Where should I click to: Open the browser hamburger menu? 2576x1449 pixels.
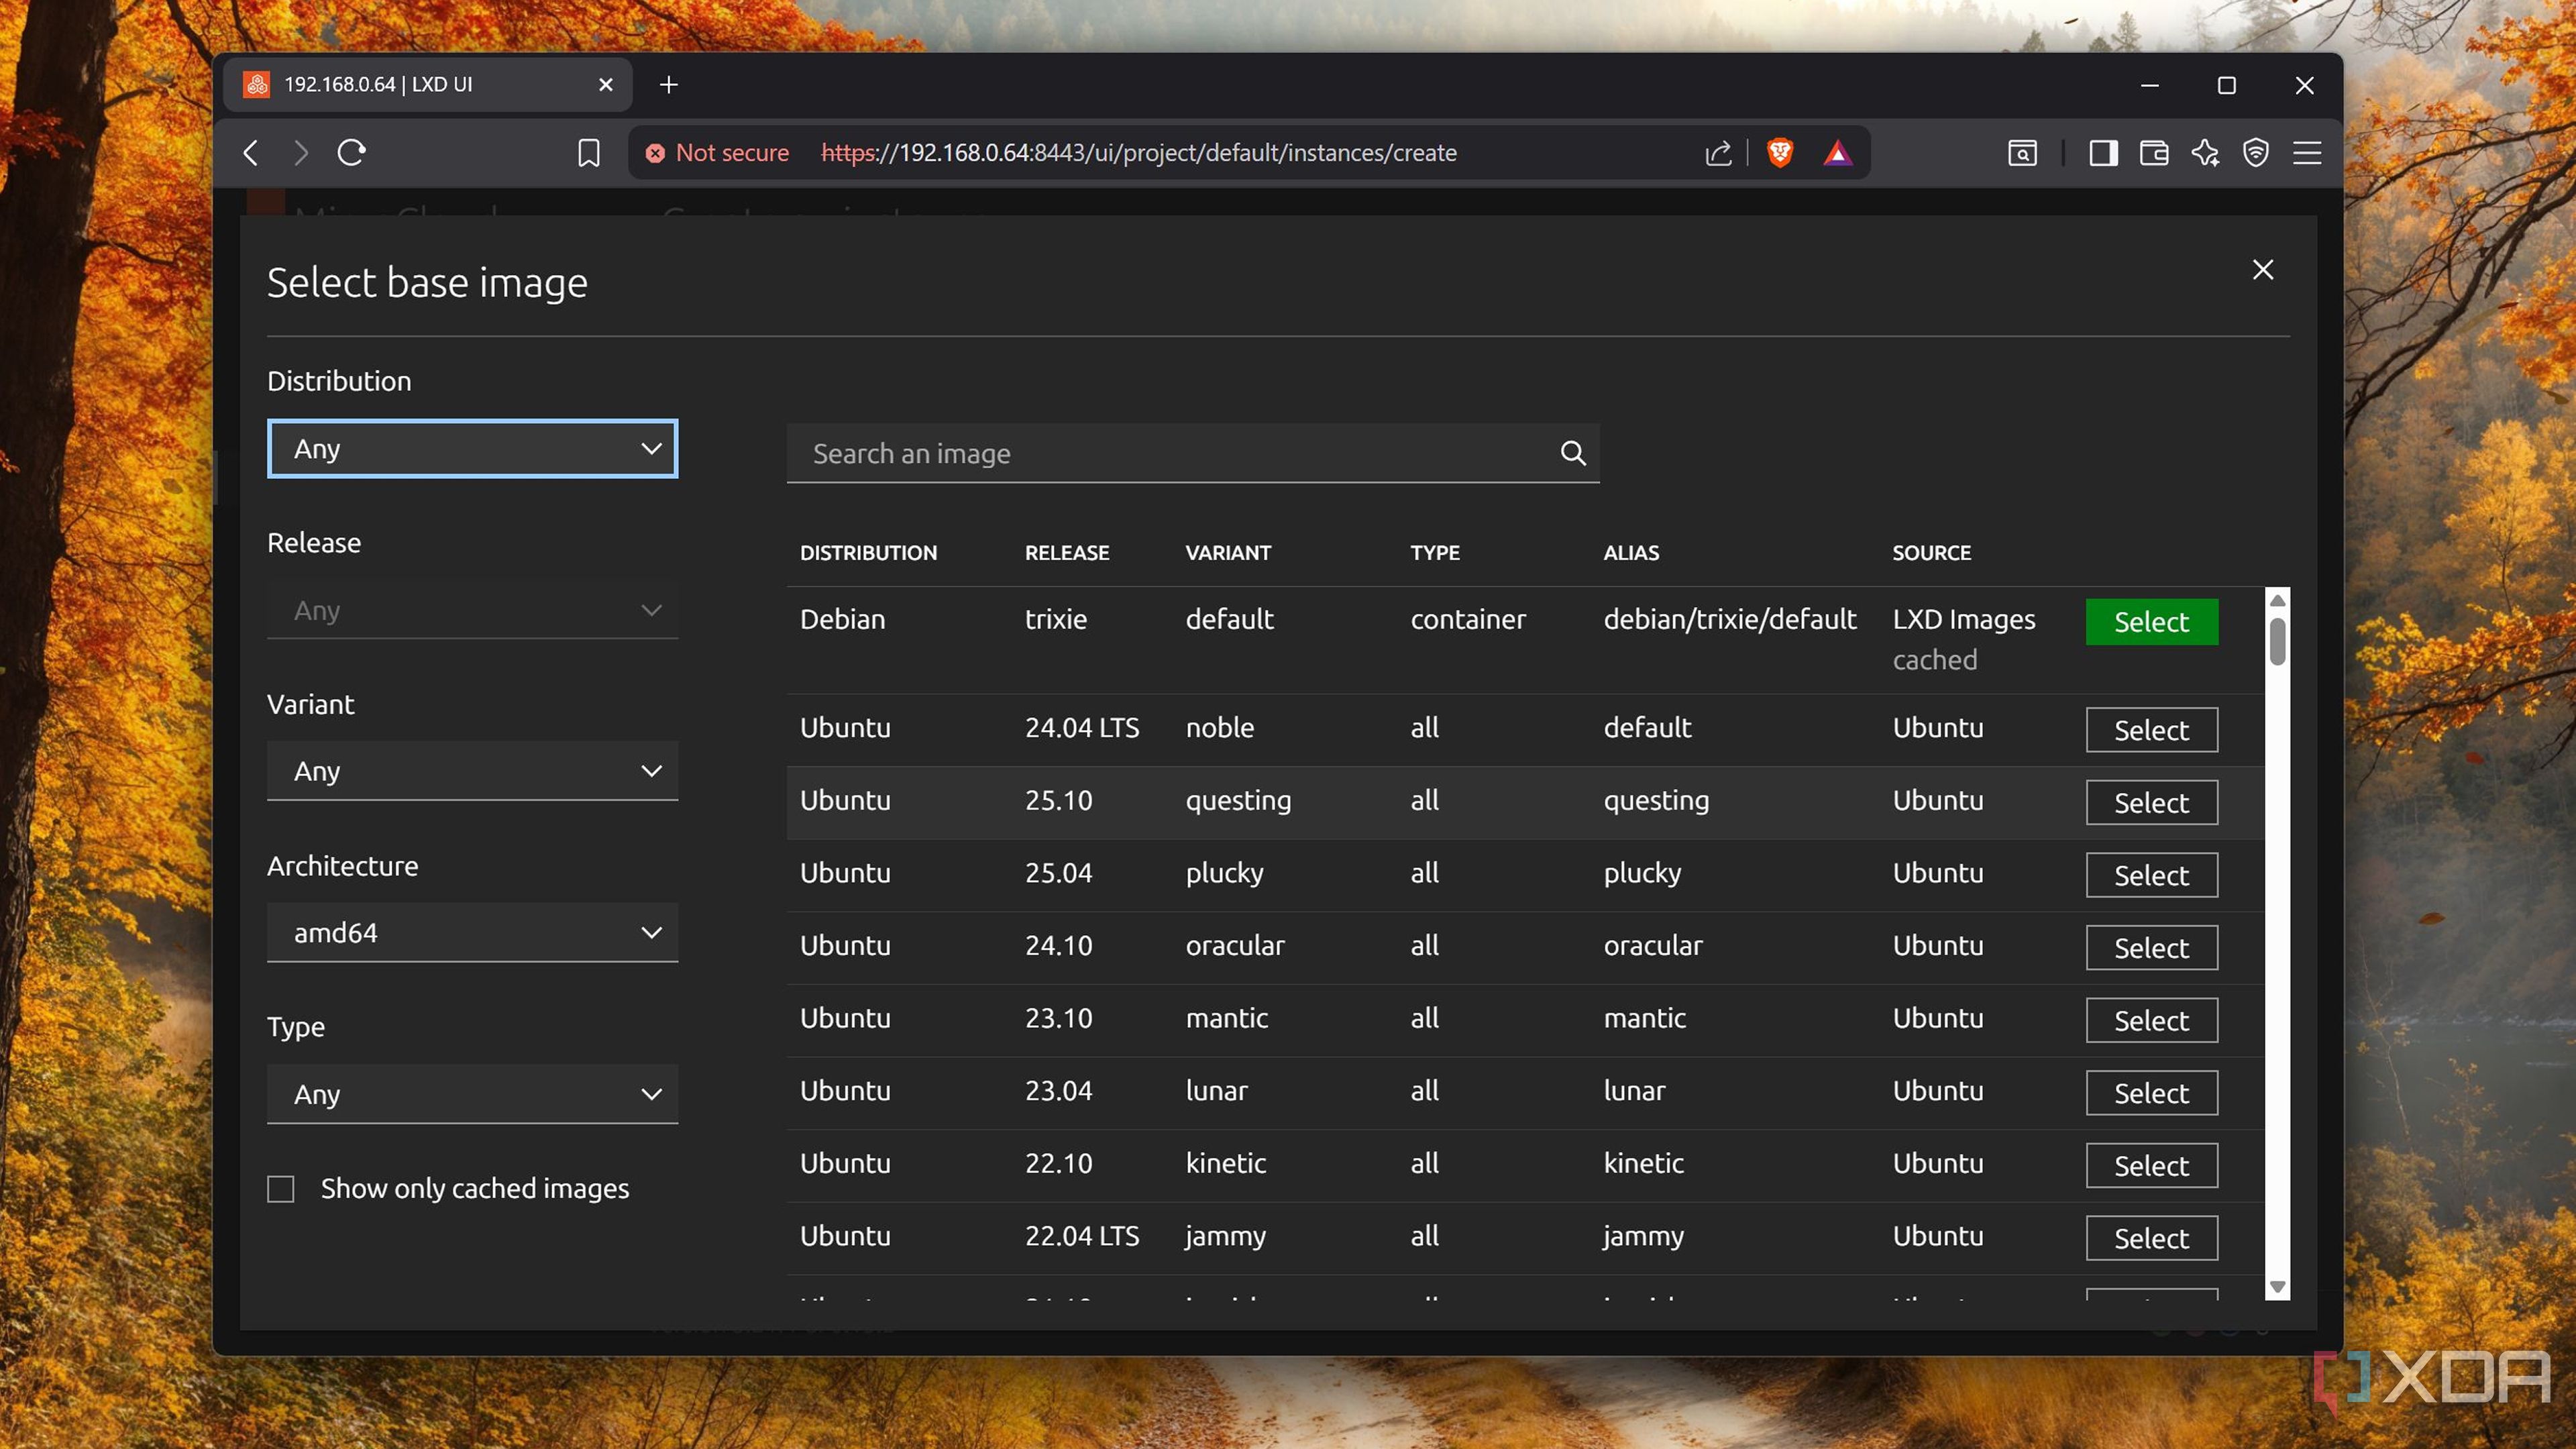tap(2307, 153)
